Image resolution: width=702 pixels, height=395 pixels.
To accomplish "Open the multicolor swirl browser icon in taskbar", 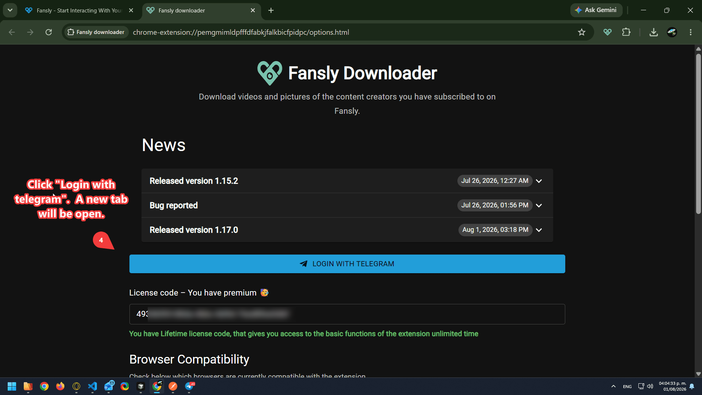I will tap(125, 386).
